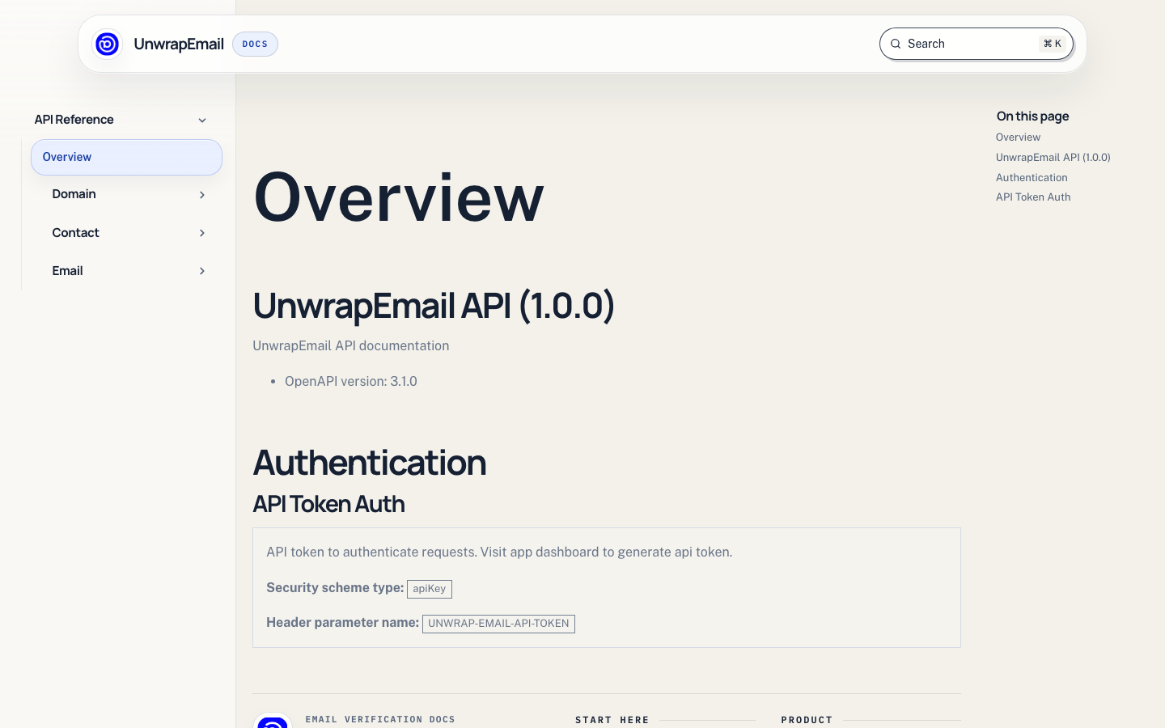Expand the Domain chevron
The width and height of the screenshot is (1165, 728).
202,195
